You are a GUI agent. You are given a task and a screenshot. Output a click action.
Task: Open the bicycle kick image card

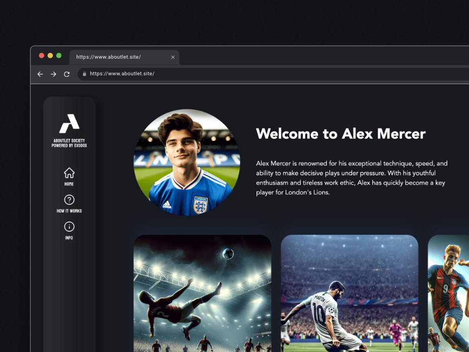202,293
